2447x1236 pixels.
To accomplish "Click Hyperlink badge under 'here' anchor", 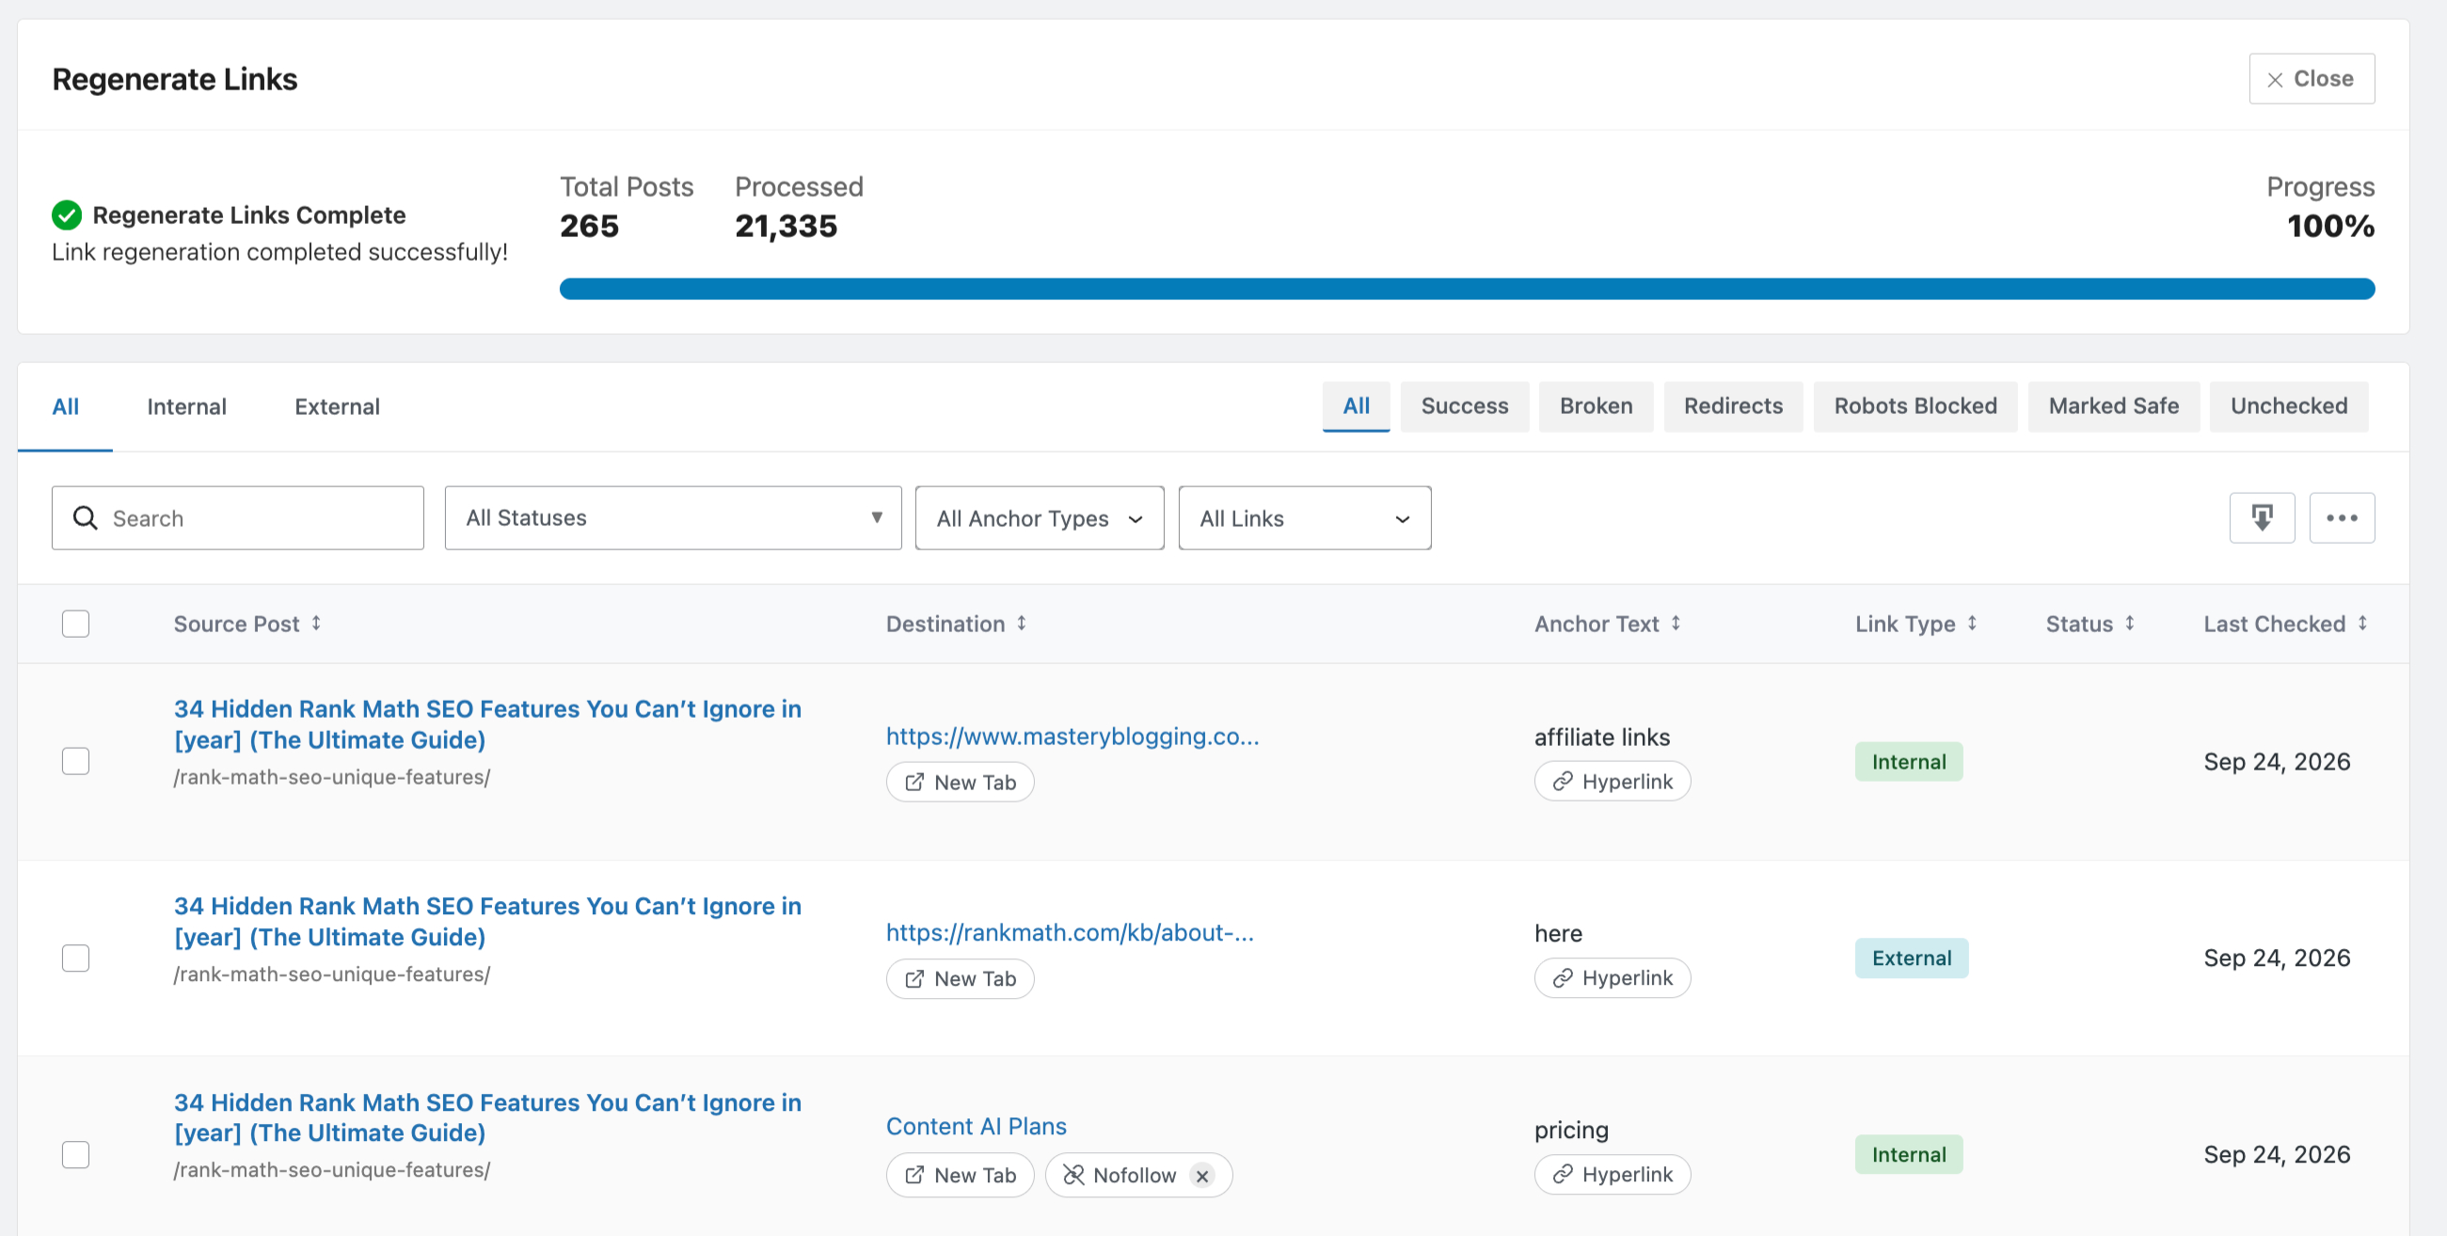I will pyautogui.click(x=1612, y=977).
